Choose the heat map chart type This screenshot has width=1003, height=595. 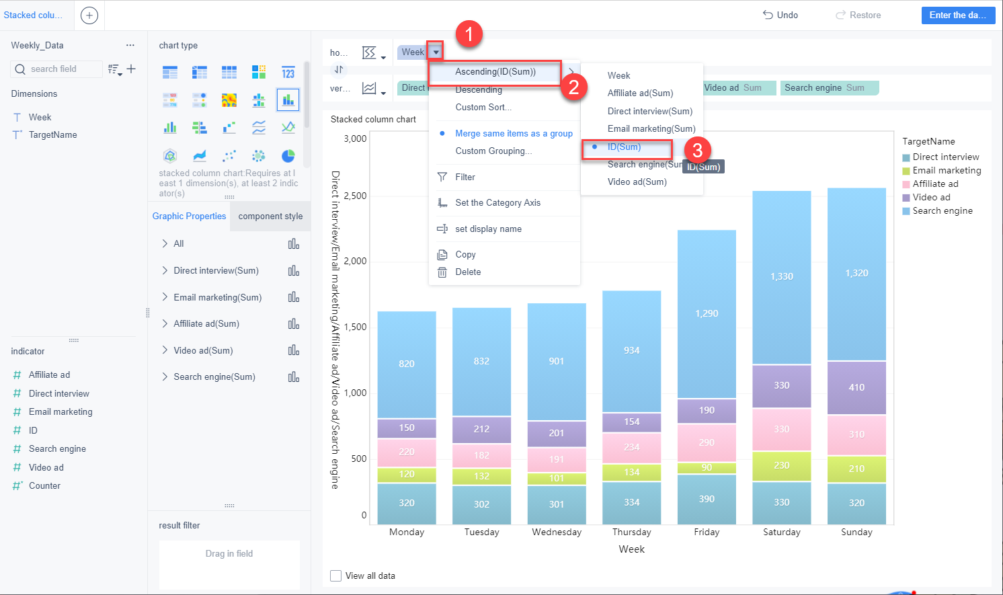[229, 100]
